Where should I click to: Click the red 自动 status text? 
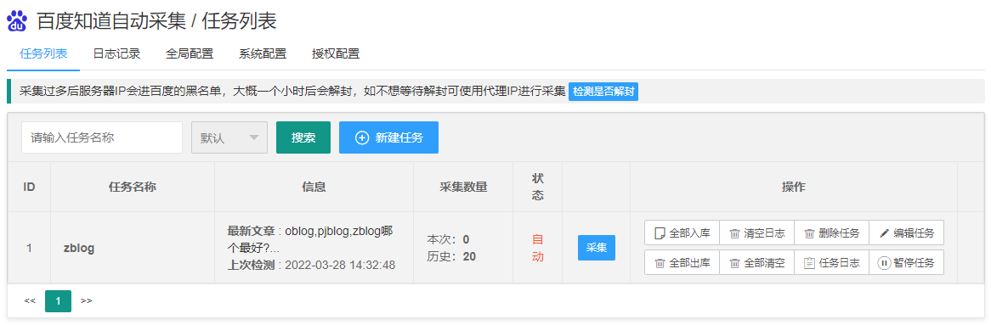[538, 248]
